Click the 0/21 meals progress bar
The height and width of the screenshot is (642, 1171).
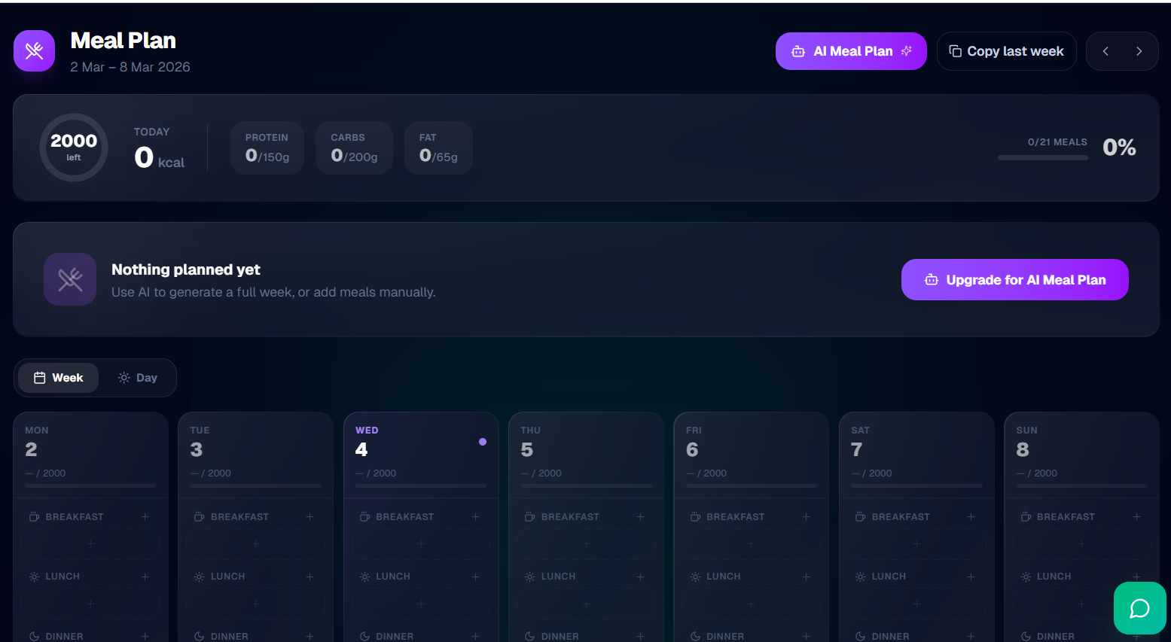pyautogui.click(x=1042, y=157)
